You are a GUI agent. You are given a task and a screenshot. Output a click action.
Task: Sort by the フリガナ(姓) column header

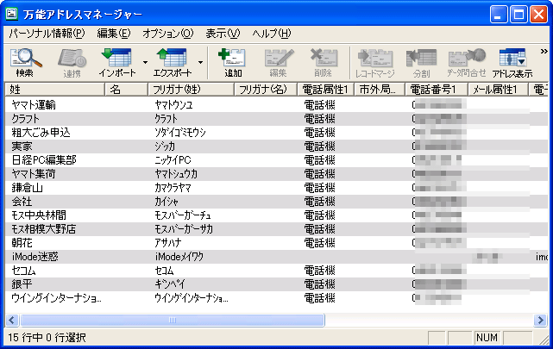click(x=191, y=90)
